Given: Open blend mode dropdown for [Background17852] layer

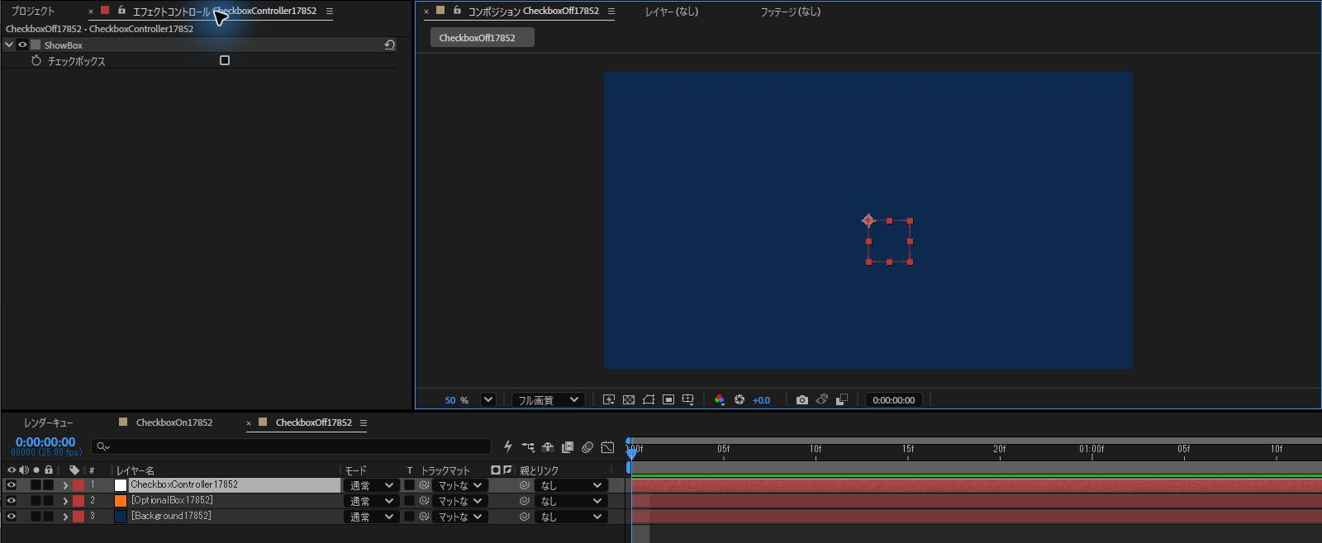Looking at the screenshot, I should [370, 517].
